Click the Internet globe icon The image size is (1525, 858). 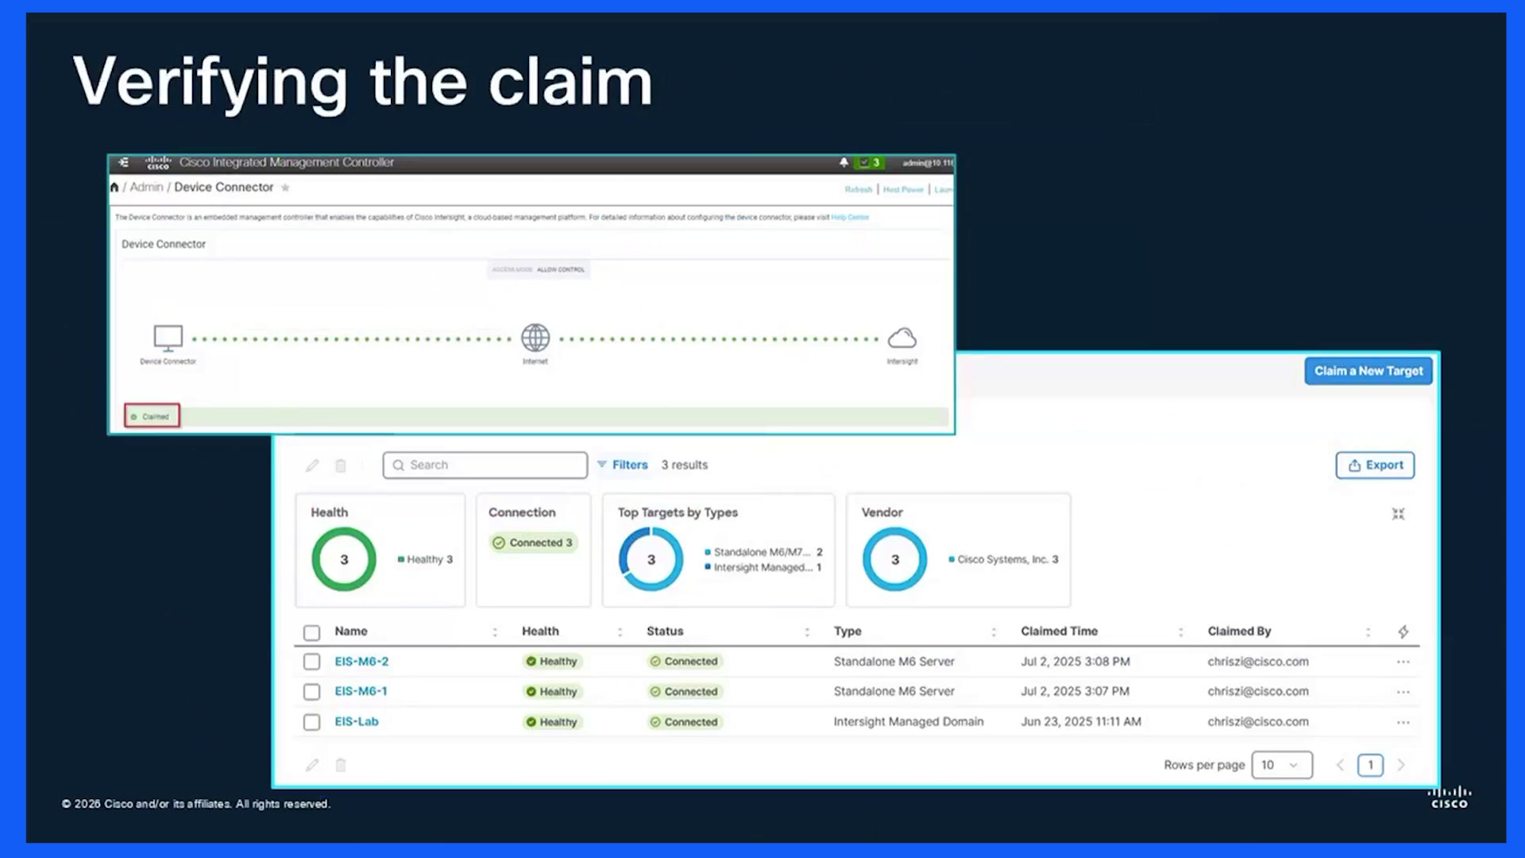[535, 338]
